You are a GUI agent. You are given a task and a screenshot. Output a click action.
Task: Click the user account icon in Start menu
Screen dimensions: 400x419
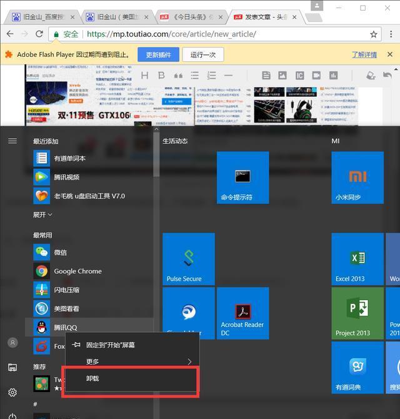pyautogui.click(x=12, y=343)
